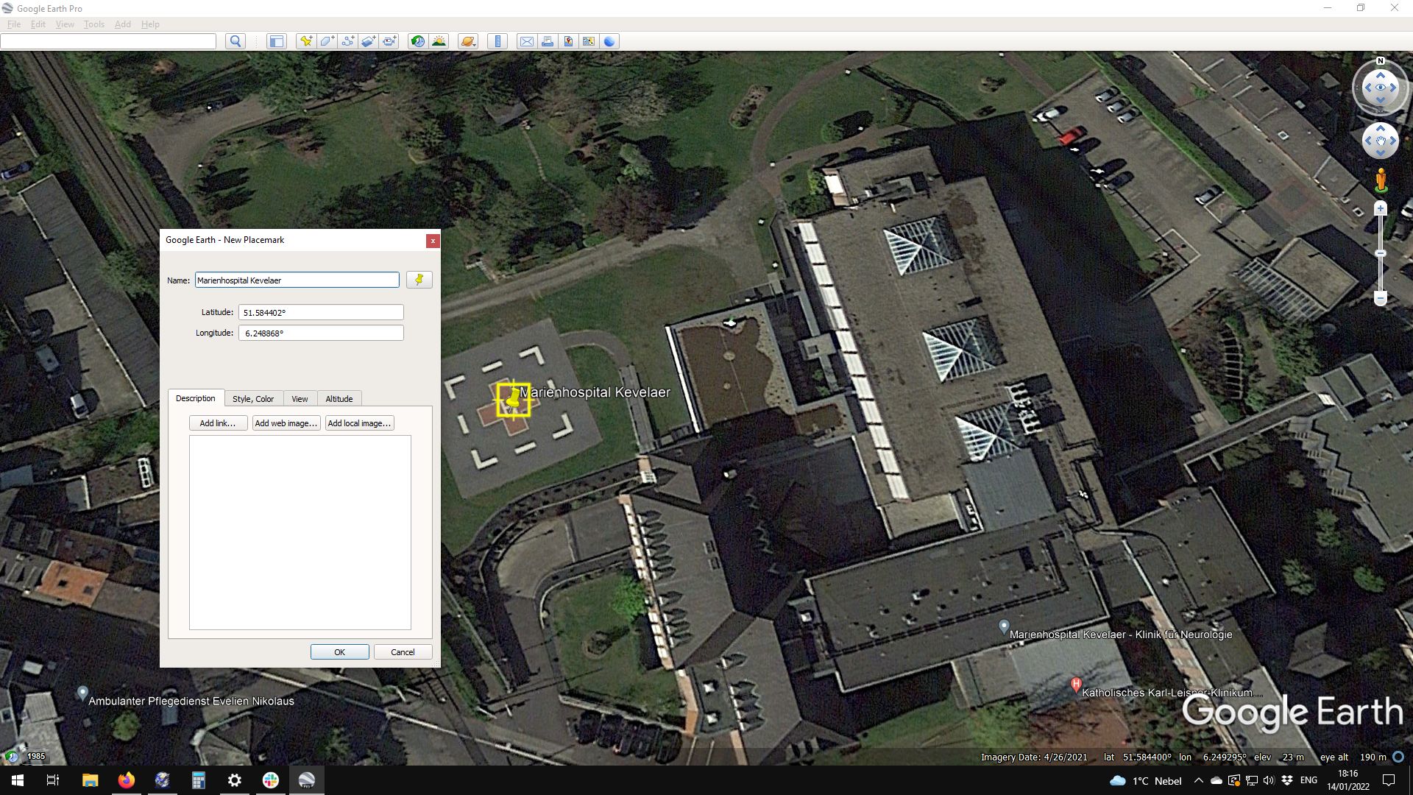1413x795 pixels.
Task: Click the Look joystick eye center
Action: tap(1381, 88)
